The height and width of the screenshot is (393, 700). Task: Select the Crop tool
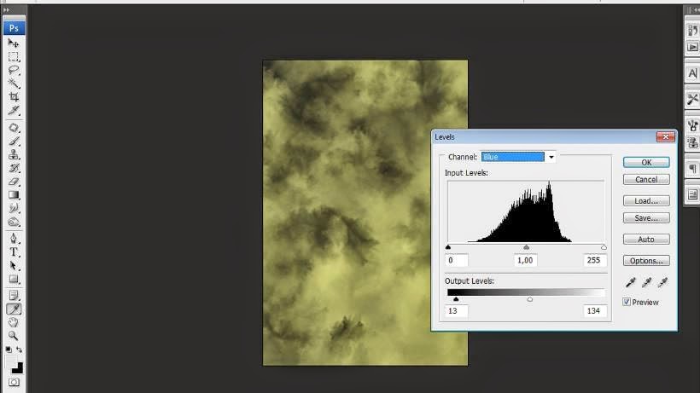click(x=14, y=96)
